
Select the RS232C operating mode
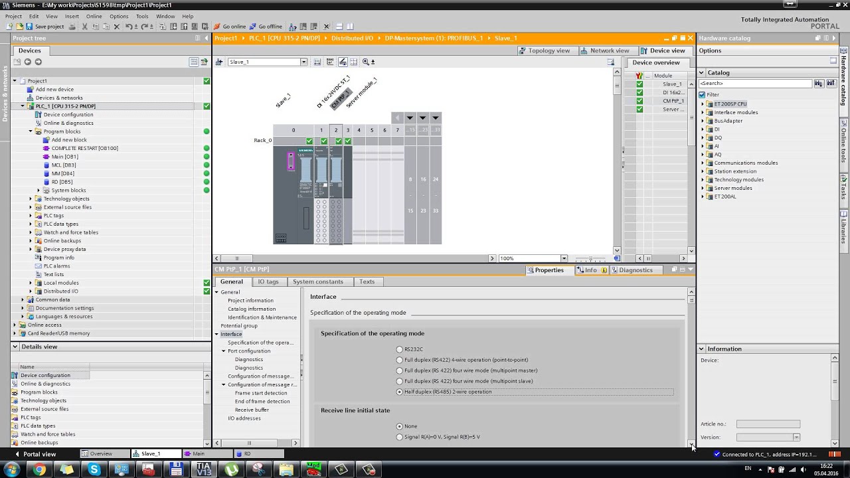point(399,349)
